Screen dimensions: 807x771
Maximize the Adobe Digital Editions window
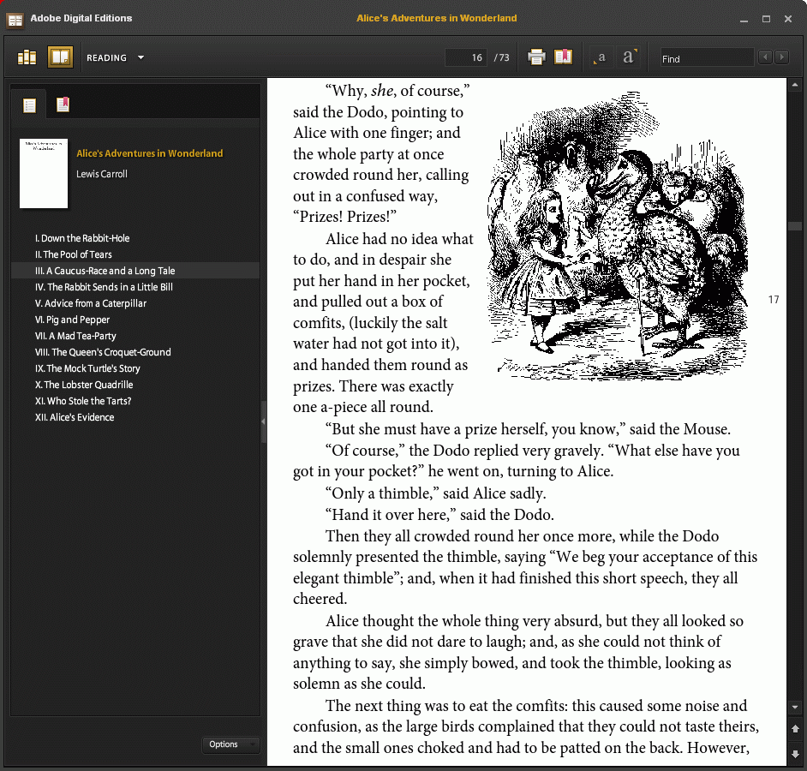tap(767, 19)
